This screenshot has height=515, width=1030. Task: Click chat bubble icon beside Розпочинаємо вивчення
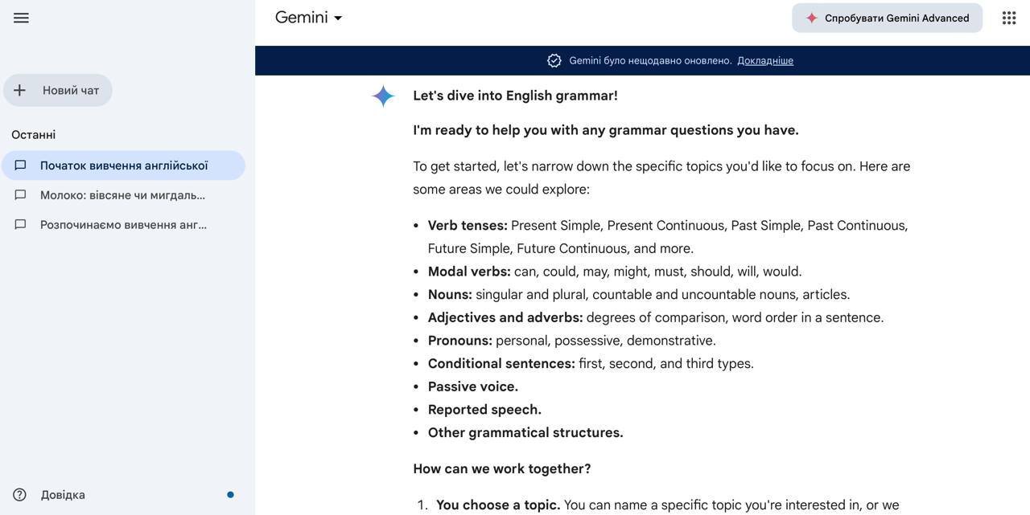(21, 225)
